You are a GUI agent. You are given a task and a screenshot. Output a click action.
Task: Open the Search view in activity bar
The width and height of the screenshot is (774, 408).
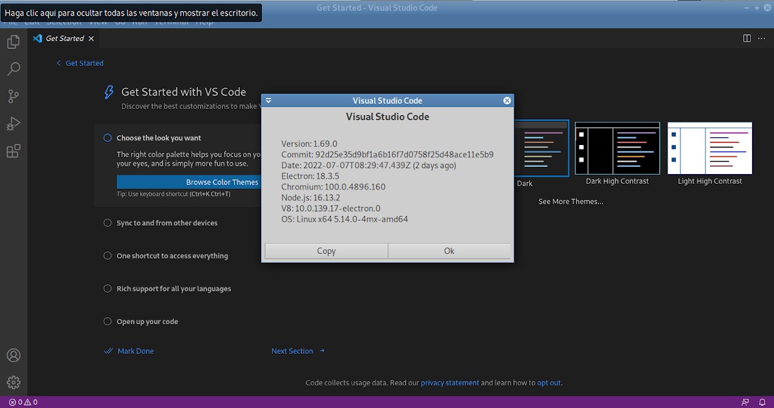click(x=13, y=69)
